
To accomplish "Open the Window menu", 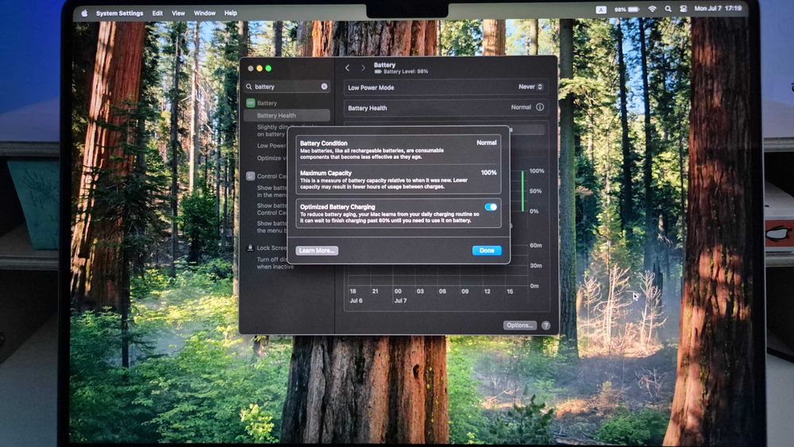I will click(205, 13).
